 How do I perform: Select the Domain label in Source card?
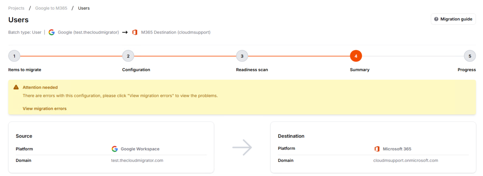pos(24,160)
